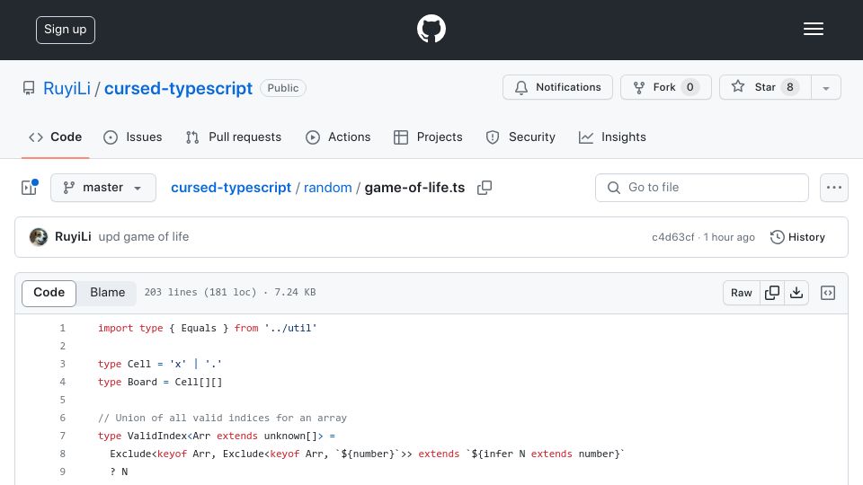This screenshot has width=863, height=485.
Task: Copy the file path icon
Action: [x=485, y=188]
